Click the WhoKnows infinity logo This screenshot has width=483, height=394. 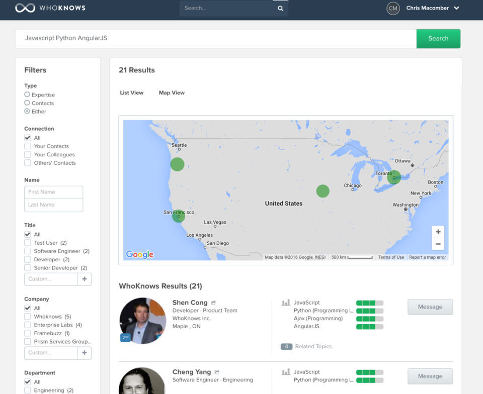click(25, 8)
